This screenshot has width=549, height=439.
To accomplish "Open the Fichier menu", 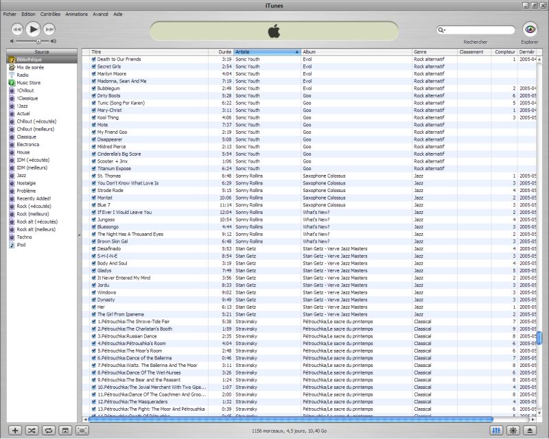I will [10, 14].
